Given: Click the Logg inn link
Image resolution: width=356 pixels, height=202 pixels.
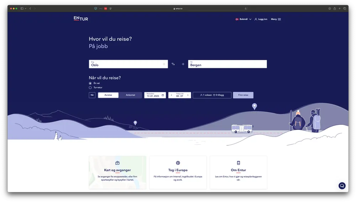Looking at the screenshot, I should coord(261,19).
